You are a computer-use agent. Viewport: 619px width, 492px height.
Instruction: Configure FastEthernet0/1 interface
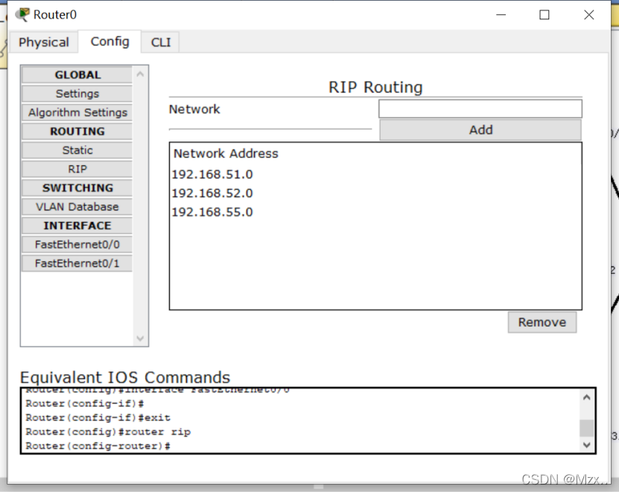[77, 263]
